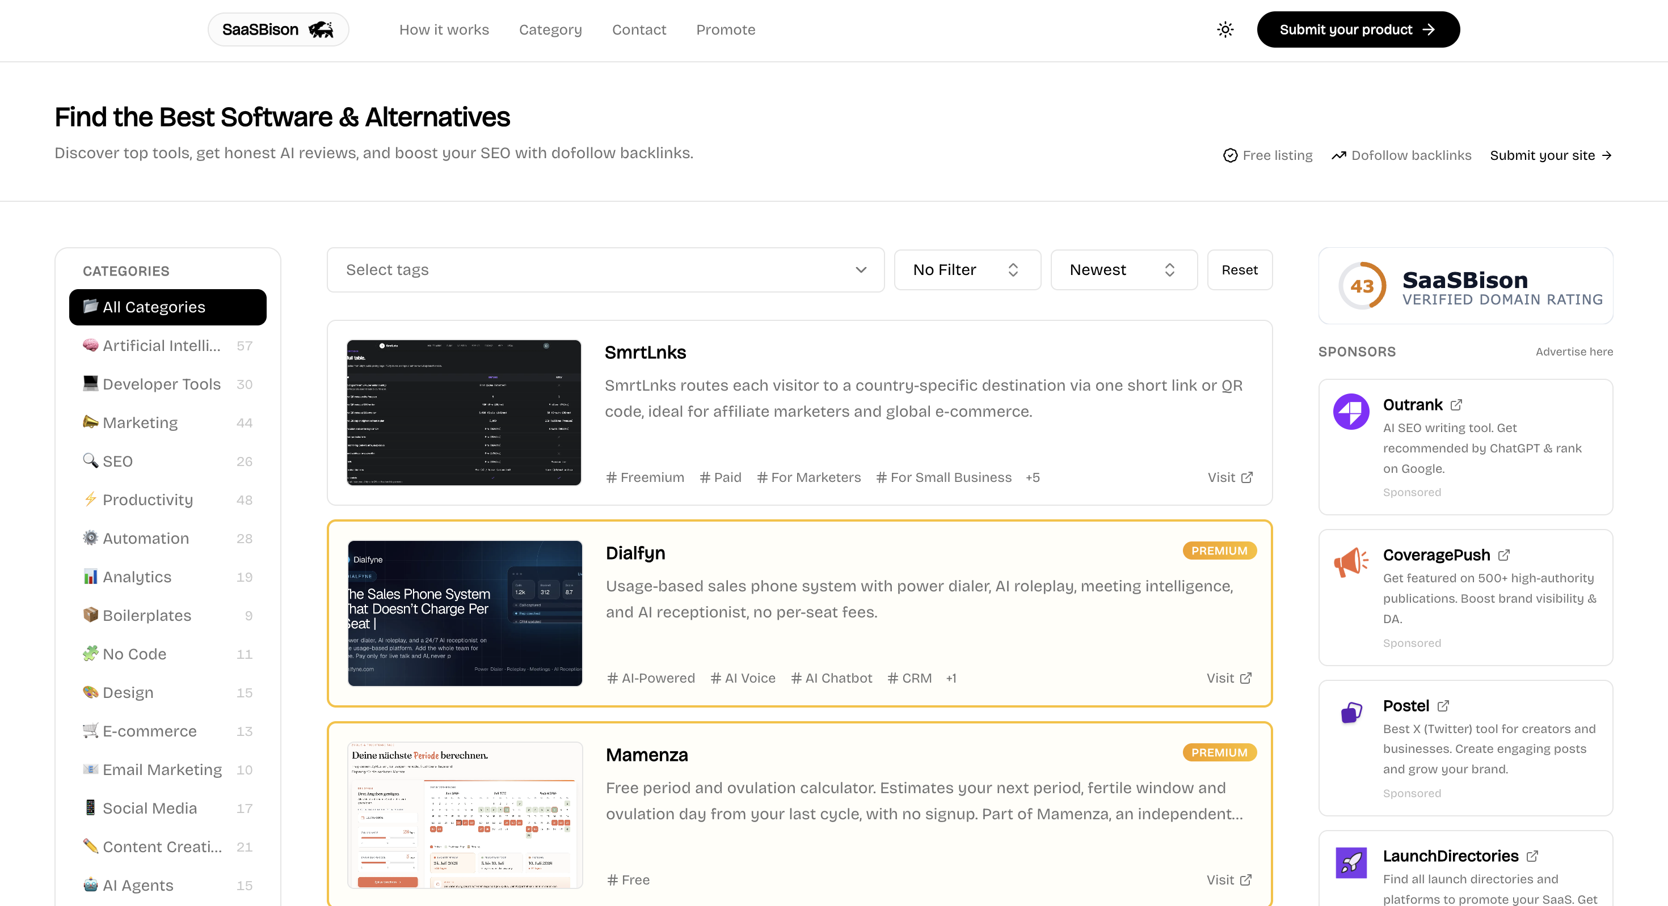Image resolution: width=1668 pixels, height=906 pixels.
Task: Select the Productivity category label
Action: (148, 499)
